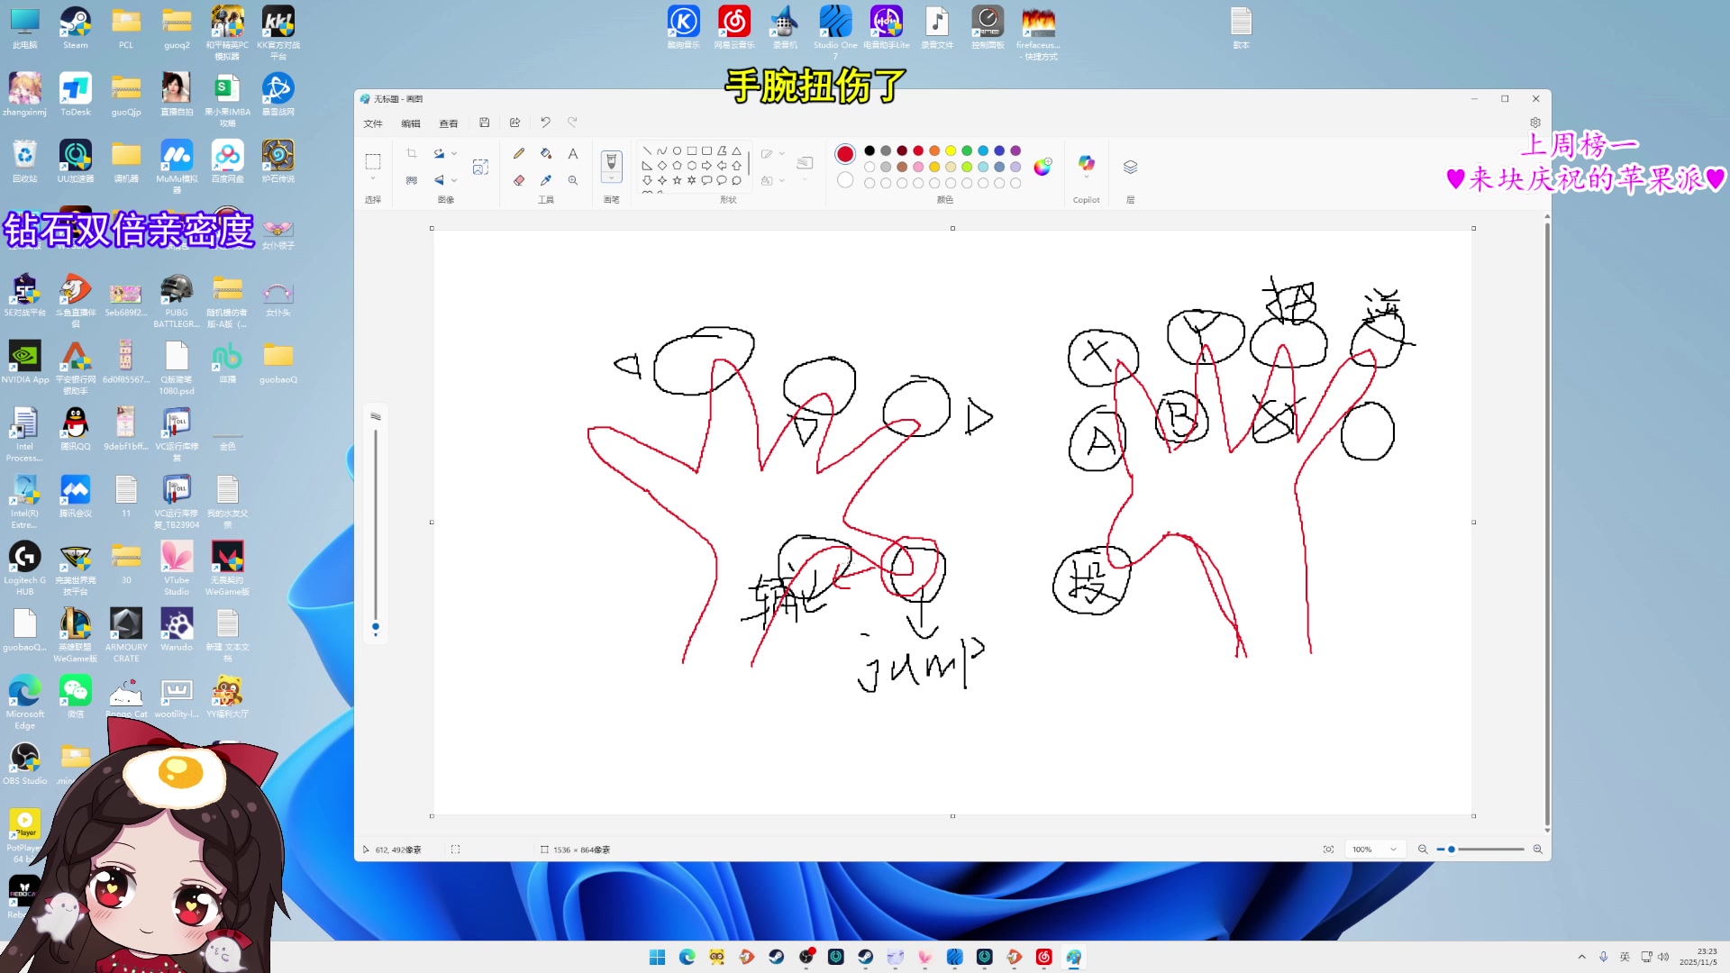Pick the Color picker eyedropper tool
Viewport: 1730px width, 973px height.
[546, 180]
